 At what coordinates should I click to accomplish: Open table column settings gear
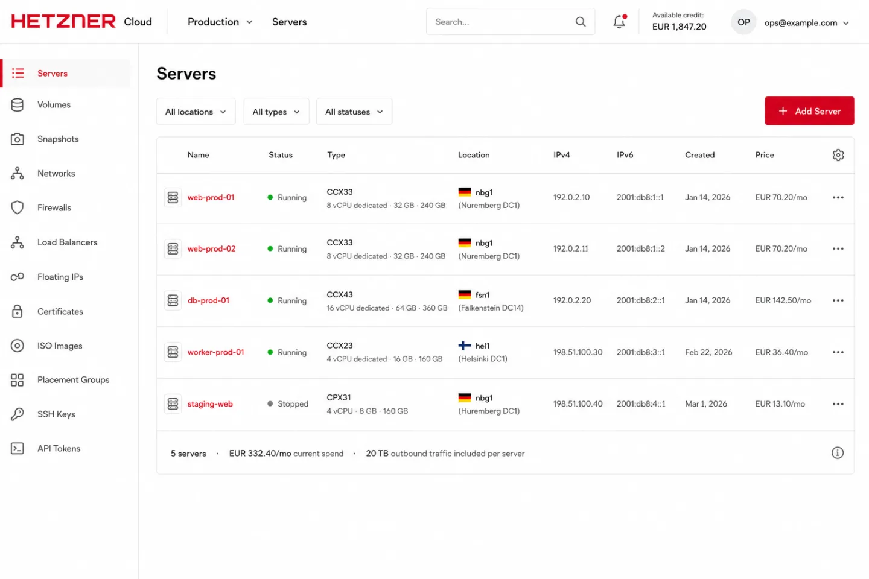pos(838,155)
